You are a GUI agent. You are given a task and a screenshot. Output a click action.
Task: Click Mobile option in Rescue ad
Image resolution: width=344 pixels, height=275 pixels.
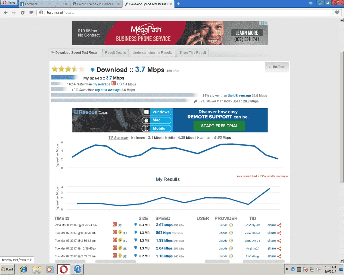click(x=157, y=128)
